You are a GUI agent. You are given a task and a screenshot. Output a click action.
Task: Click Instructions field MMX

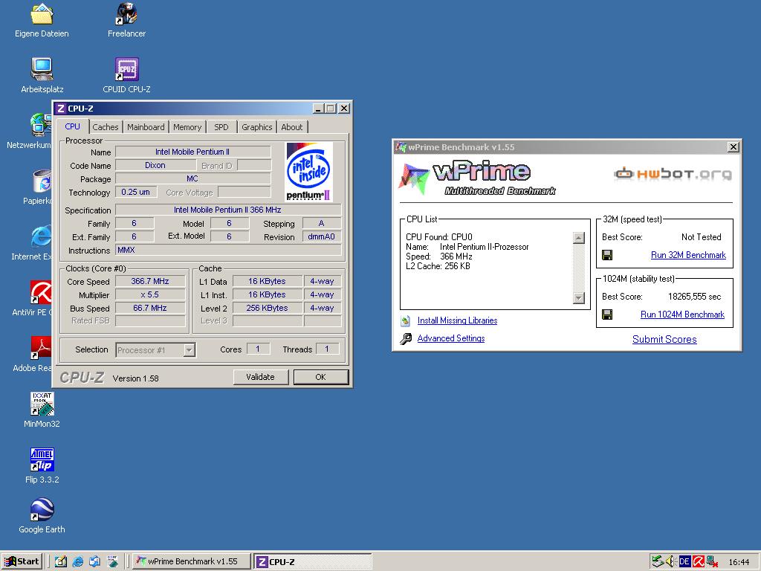tap(228, 250)
